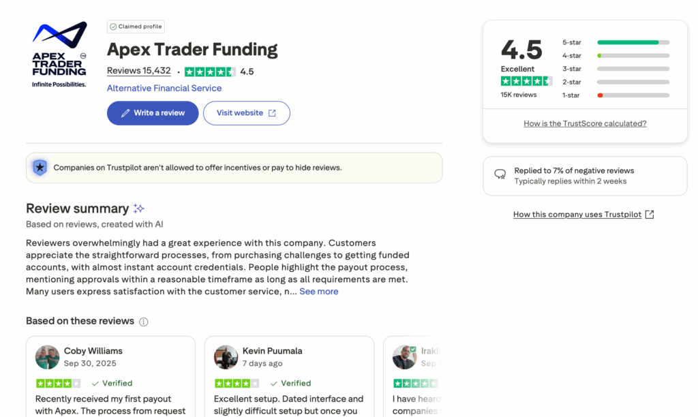
Task: Click Coby Williams' profile avatar
Action: [x=47, y=357]
